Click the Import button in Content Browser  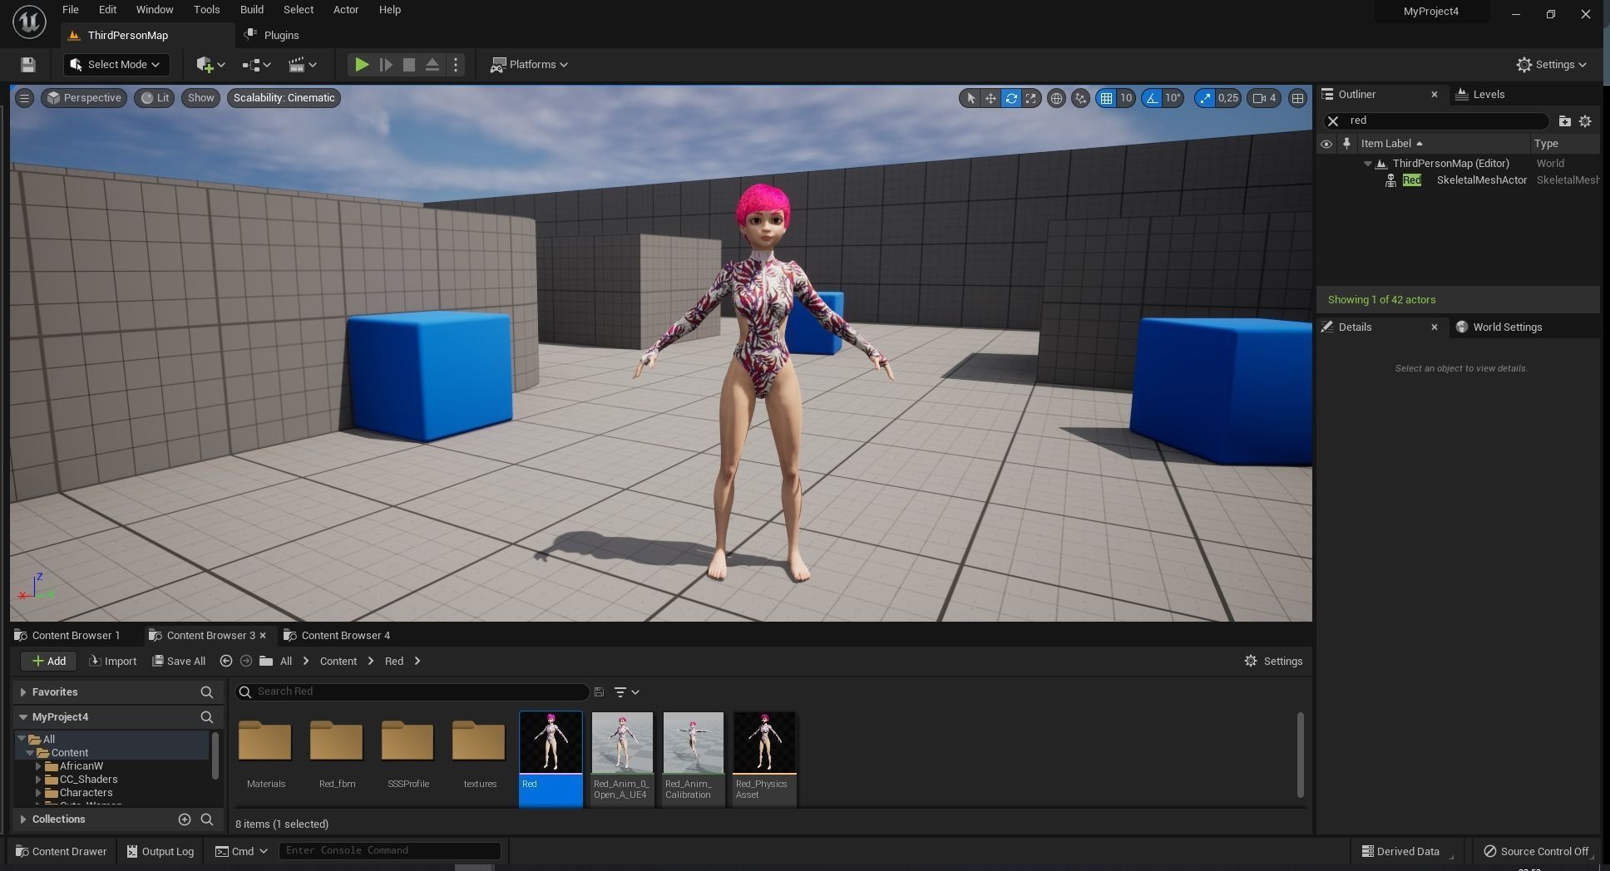113,662
